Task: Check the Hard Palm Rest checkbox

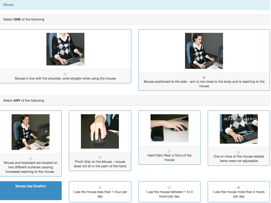Action: point(169,151)
